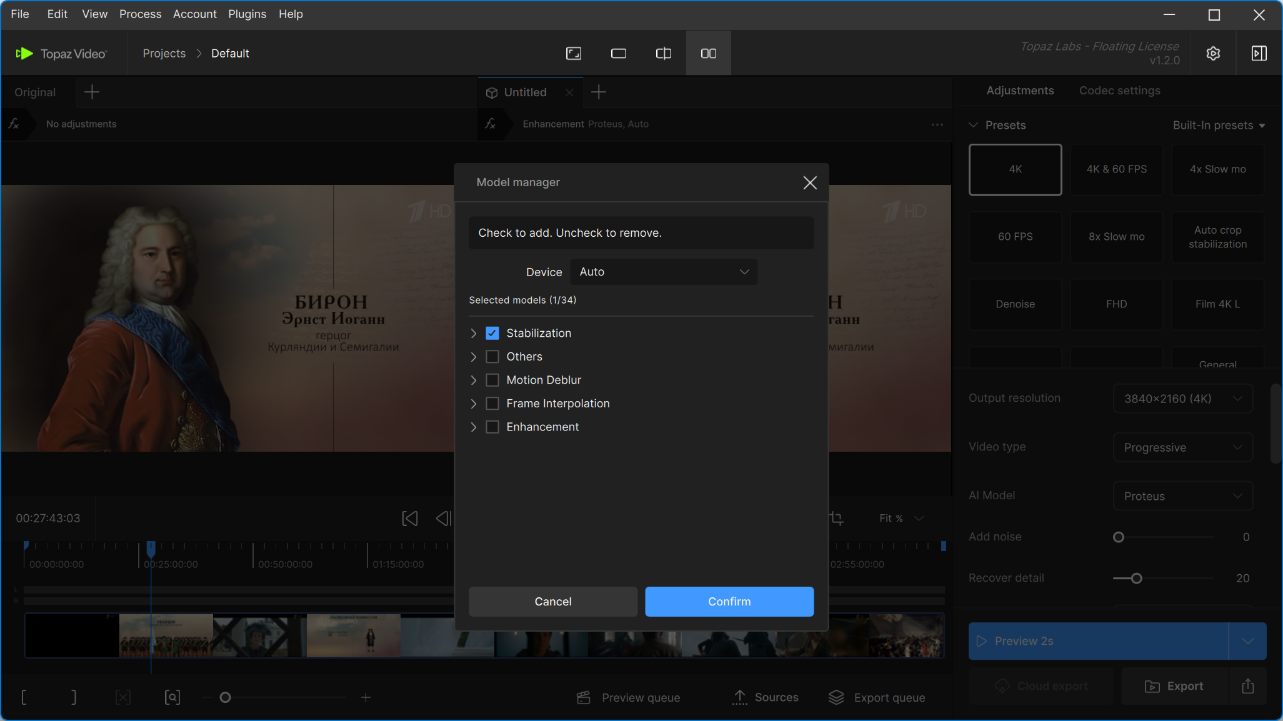Screen dimensions: 1283x721
Task: Close the Model manager dialog
Action: [x=810, y=182]
